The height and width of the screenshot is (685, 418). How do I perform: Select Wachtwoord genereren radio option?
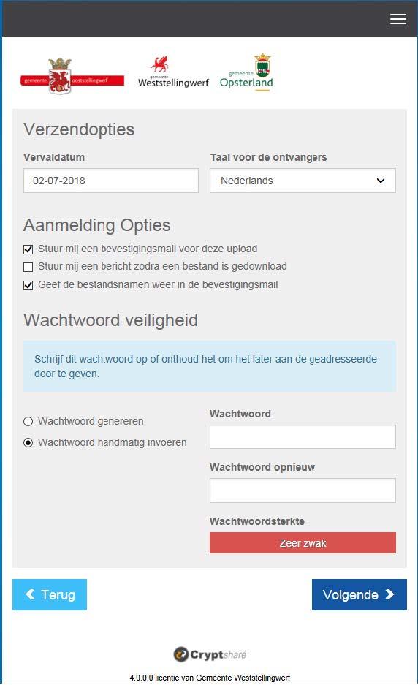(28, 422)
